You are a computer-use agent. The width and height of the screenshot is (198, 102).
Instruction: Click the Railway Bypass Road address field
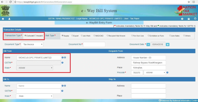pyautogui.click(x=149, y=63)
